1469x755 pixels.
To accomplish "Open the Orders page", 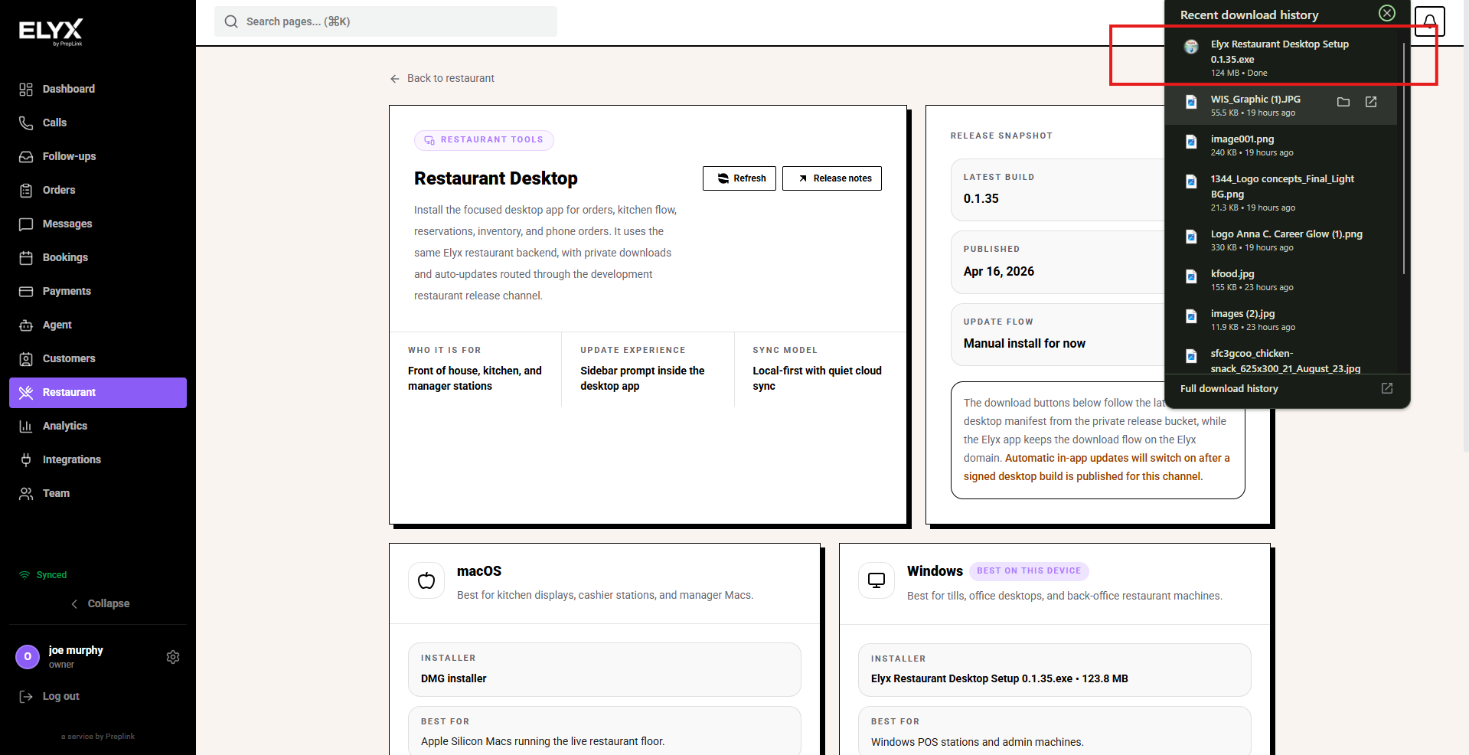I will pos(98,190).
